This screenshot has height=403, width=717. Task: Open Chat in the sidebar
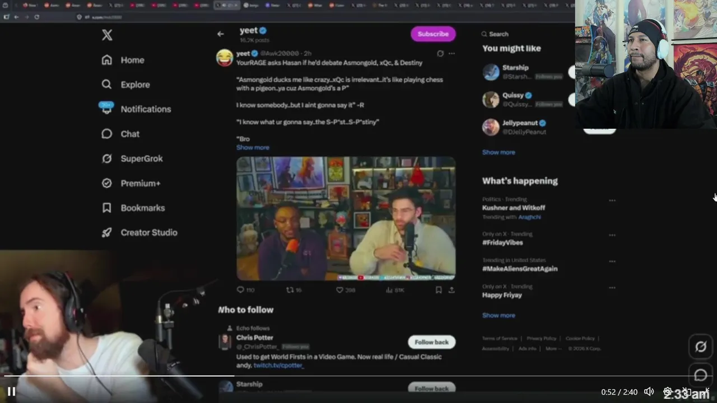click(x=120, y=134)
